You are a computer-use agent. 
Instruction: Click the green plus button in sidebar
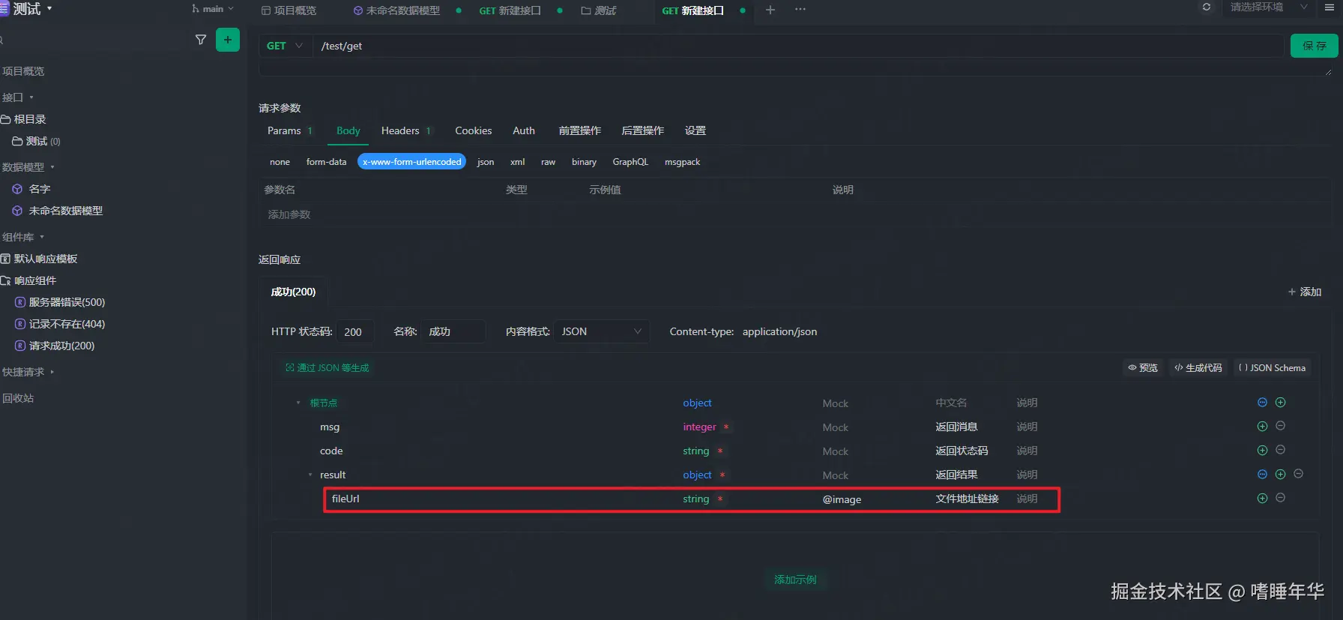coord(228,40)
